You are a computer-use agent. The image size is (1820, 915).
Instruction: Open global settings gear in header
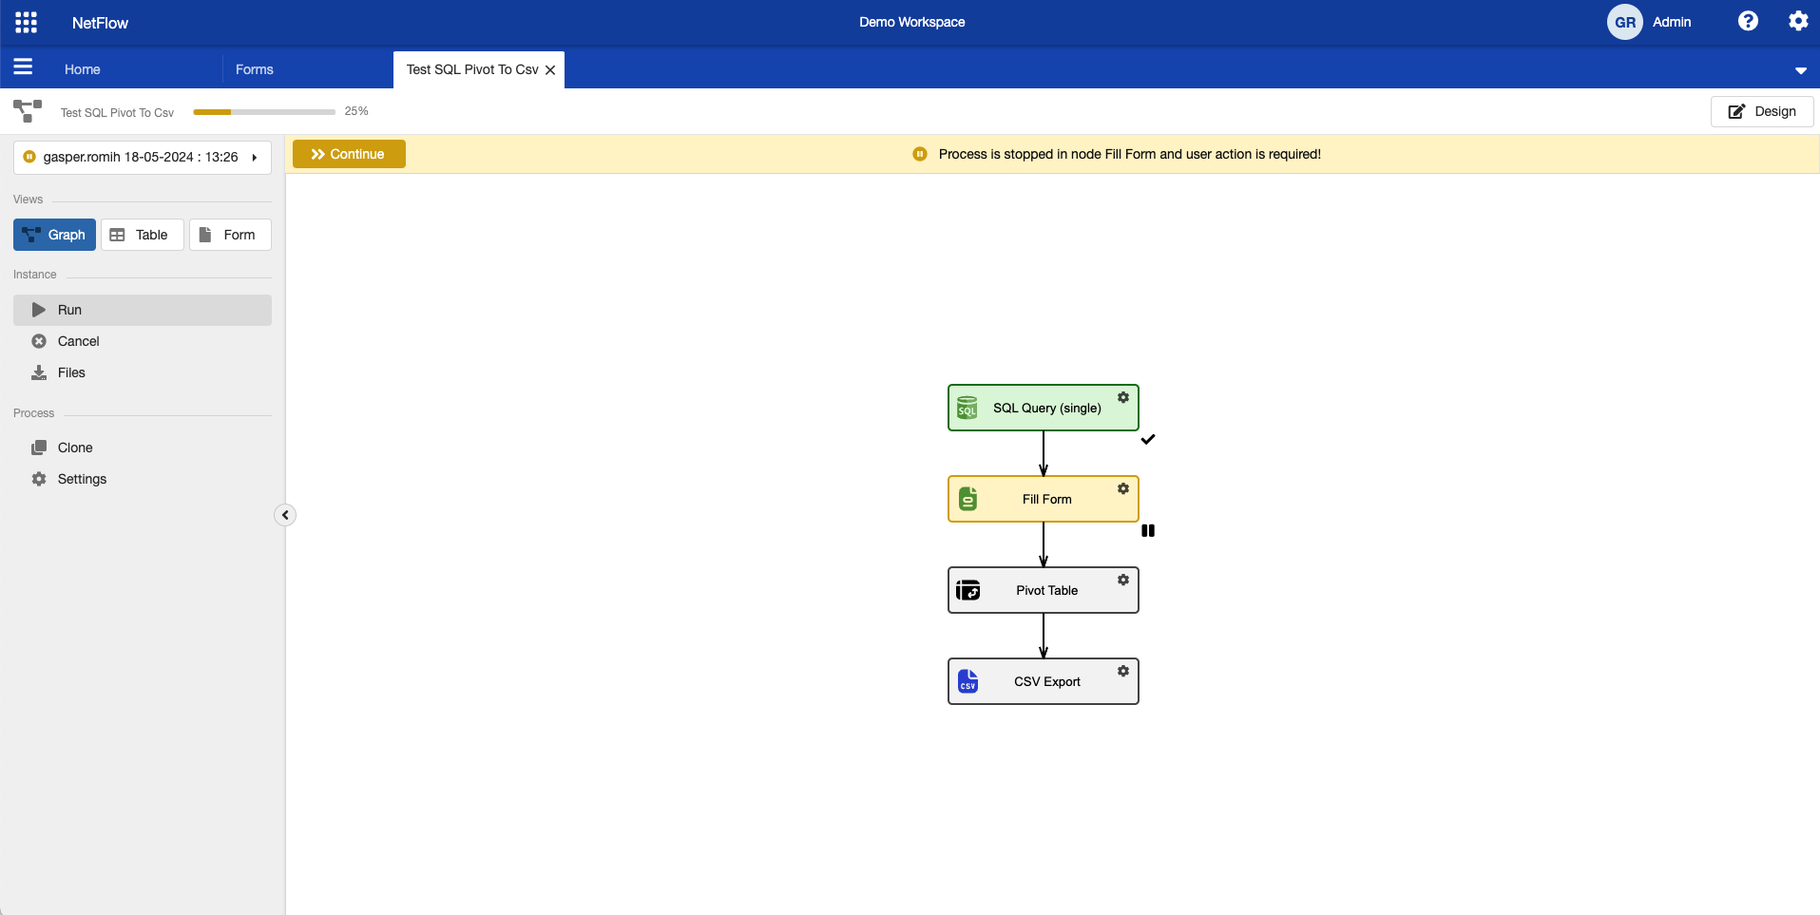click(x=1797, y=21)
